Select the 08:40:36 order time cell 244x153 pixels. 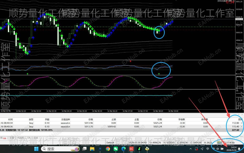(x=6, y=127)
